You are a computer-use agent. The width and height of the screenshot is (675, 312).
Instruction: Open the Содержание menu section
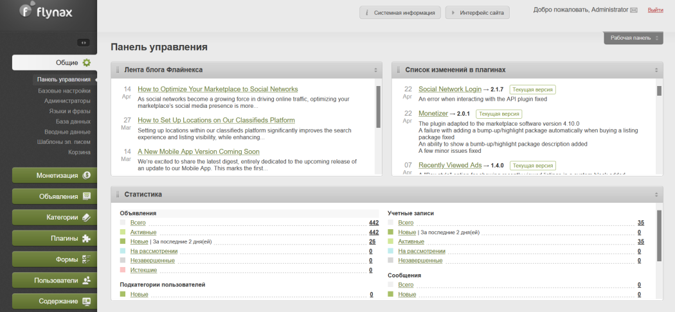pos(55,301)
